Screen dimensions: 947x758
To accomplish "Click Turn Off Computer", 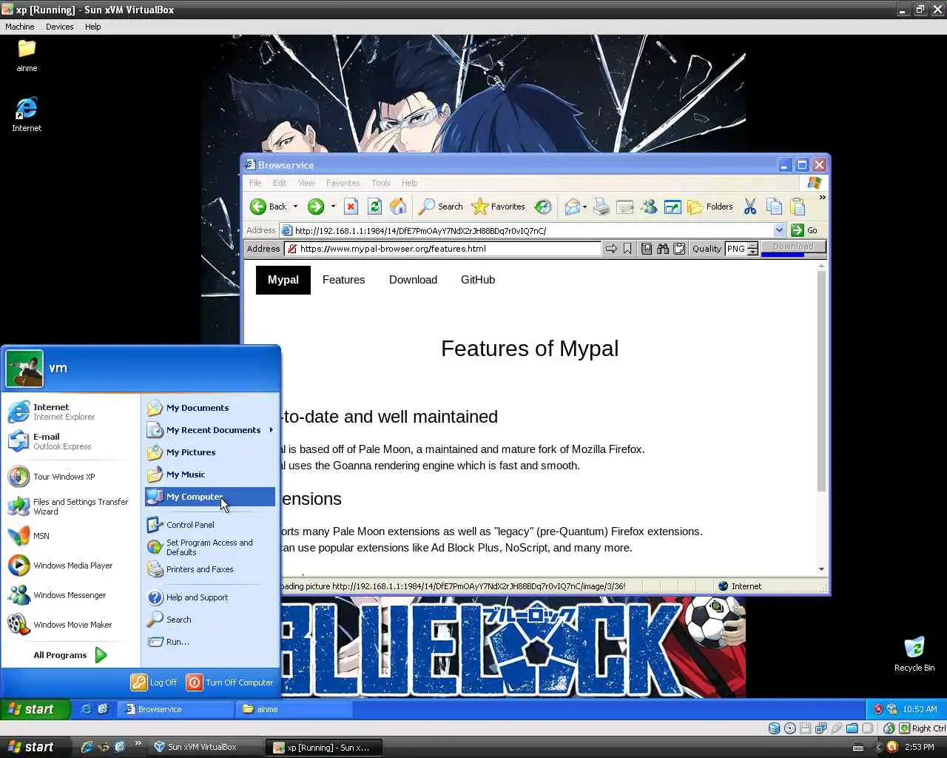I will pos(230,682).
